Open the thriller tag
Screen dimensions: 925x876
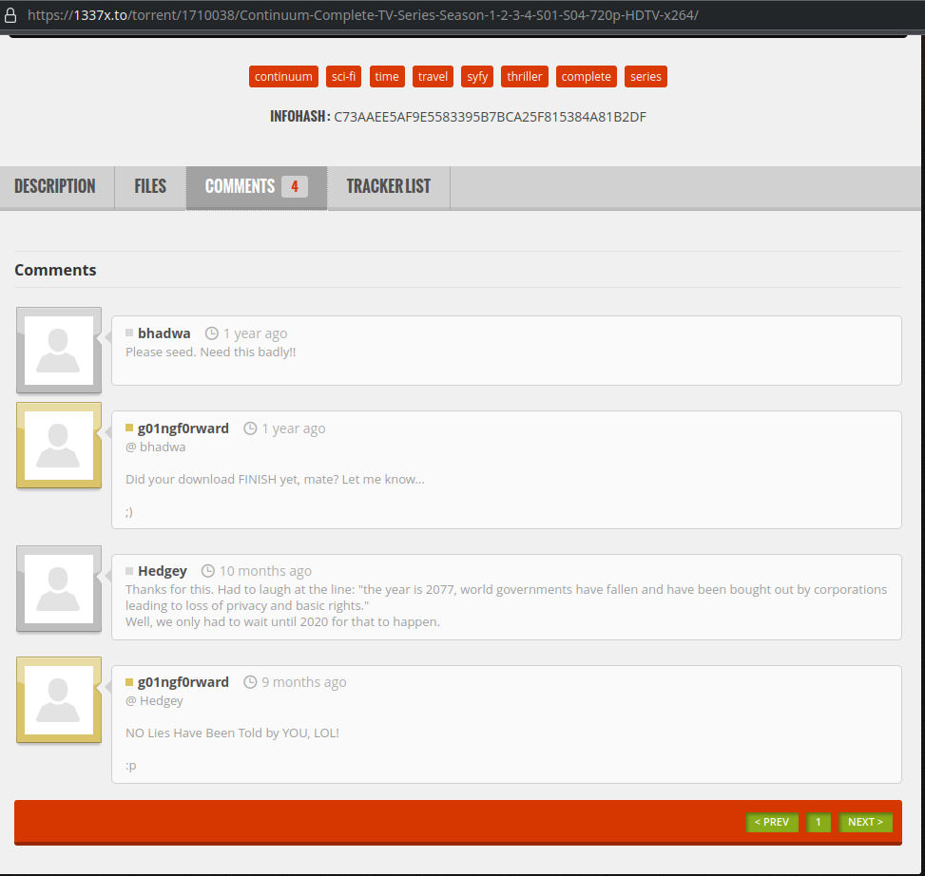(x=525, y=77)
